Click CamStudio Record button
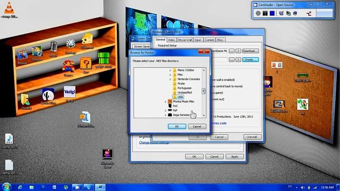The image size is (340, 191). 258,13
